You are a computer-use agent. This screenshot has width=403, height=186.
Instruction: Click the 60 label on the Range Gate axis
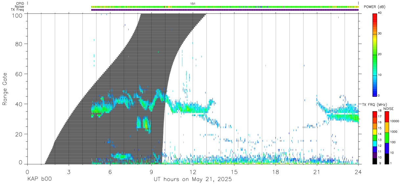[19, 74]
